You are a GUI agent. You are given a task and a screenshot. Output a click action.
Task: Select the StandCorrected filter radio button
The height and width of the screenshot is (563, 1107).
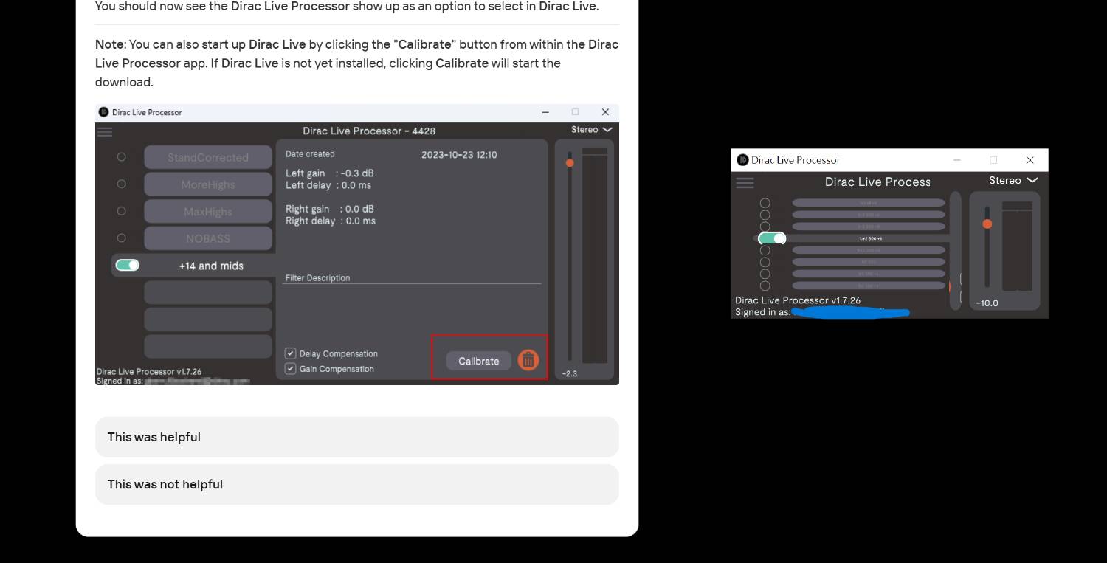click(x=122, y=157)
